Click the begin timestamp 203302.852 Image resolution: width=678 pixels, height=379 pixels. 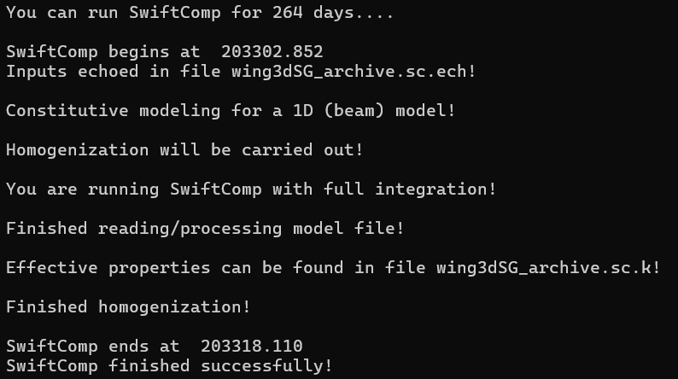pyautogui.click(x=272, y=52)
